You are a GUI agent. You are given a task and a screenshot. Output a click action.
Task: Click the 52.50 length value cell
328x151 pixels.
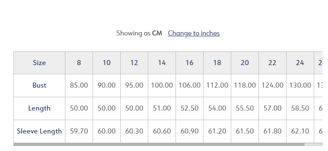click(x=189, y=108)
